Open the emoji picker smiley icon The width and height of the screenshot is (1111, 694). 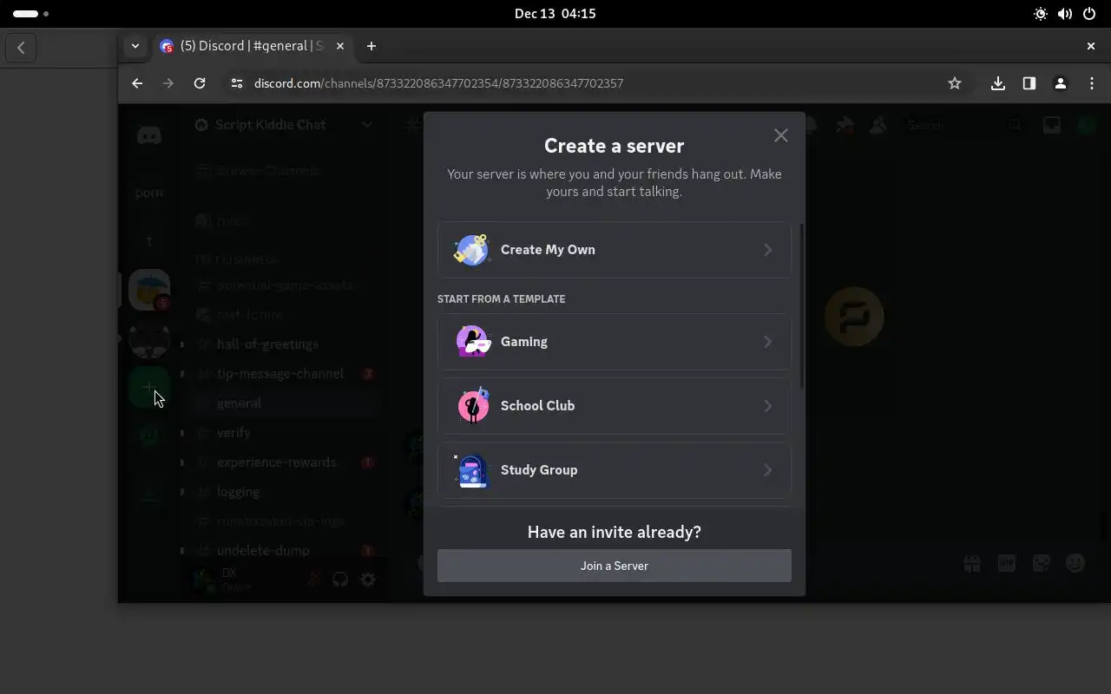coord(1075,564)
